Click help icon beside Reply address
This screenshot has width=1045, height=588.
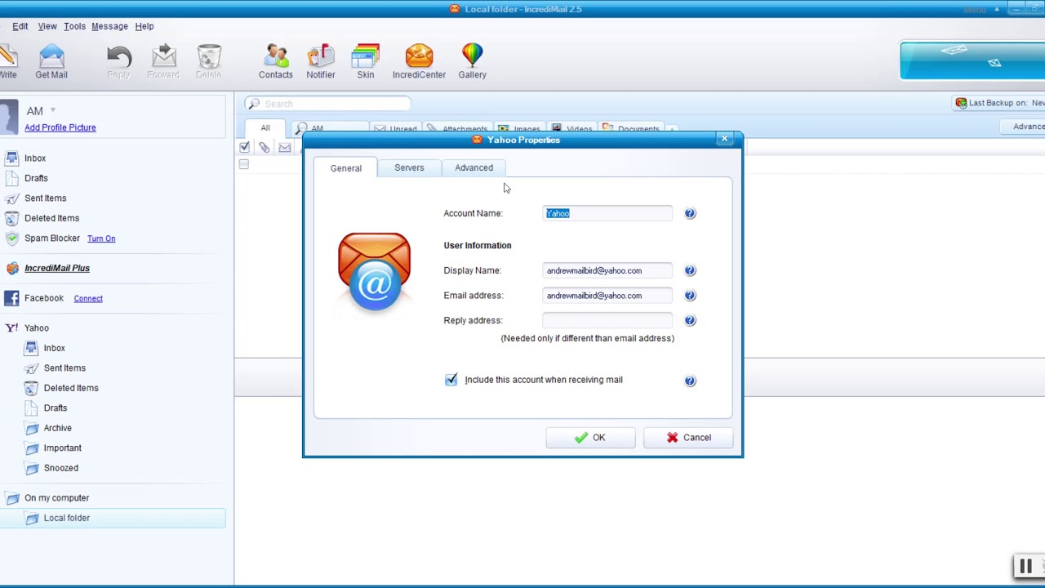coord(690,320)
